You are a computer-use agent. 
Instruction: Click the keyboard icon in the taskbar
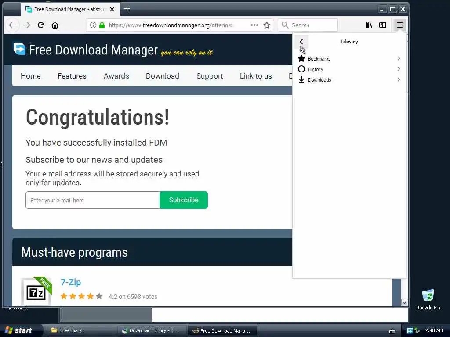[x=392, y=331]
